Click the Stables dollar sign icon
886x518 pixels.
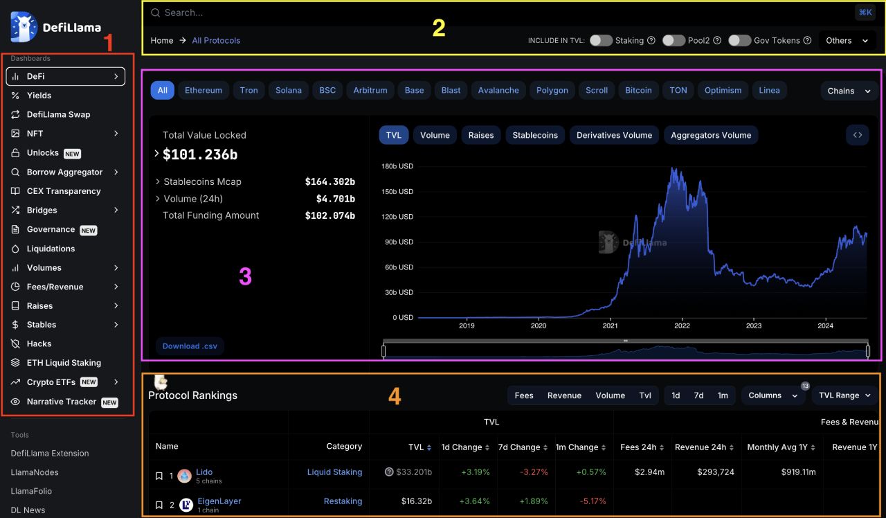[x=15, y=325]
